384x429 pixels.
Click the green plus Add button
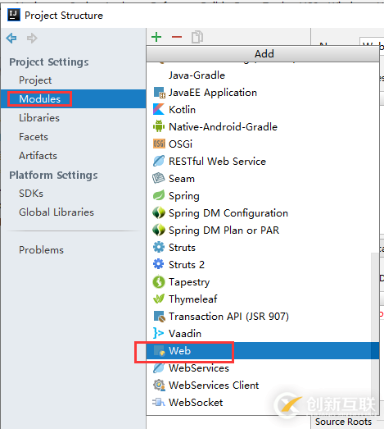click(156, 37)
